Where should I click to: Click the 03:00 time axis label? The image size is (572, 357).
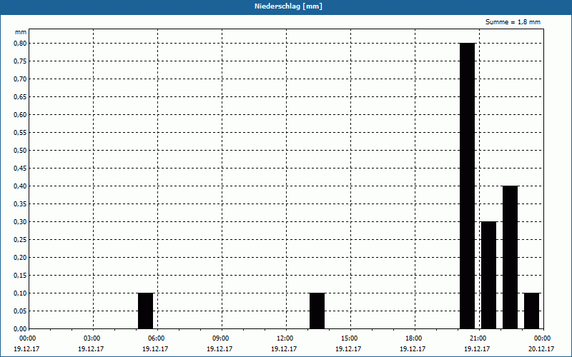pos(92,338)
